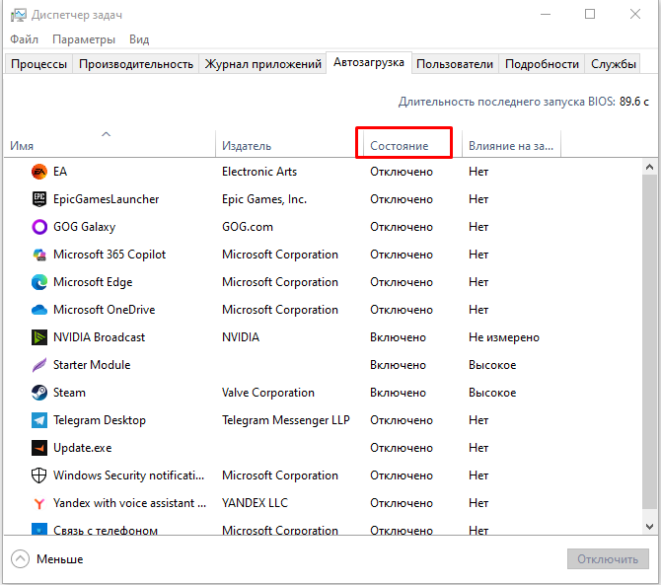The image size is (661, 585).
Task: Select the Автозагрузка tab
Action: pos(369,62)
